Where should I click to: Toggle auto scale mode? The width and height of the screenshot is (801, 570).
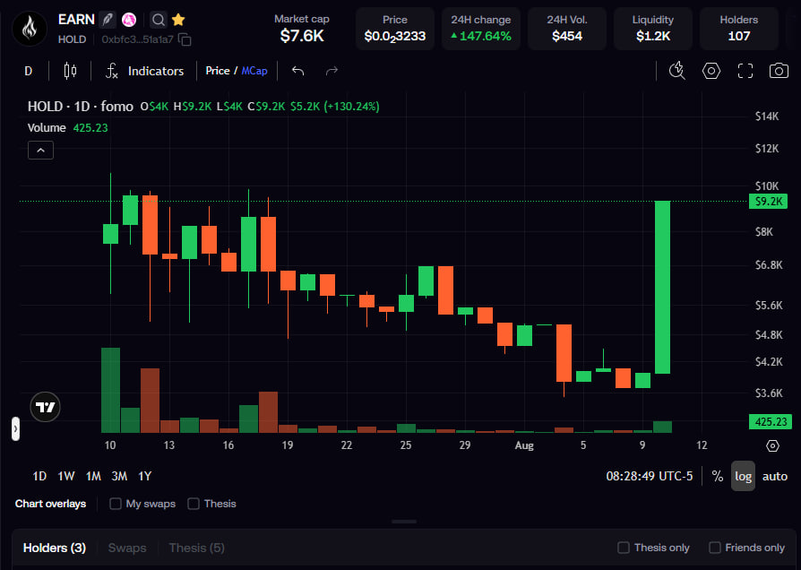(x=774, y=477)
